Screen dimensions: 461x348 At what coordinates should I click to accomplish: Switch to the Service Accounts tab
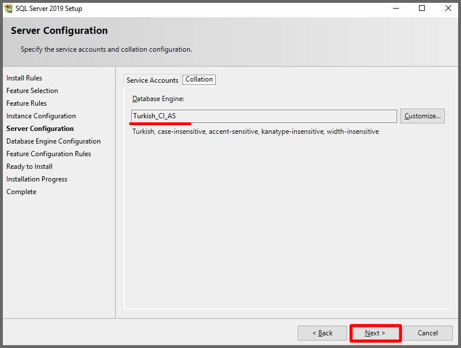(x=152, y=80)
